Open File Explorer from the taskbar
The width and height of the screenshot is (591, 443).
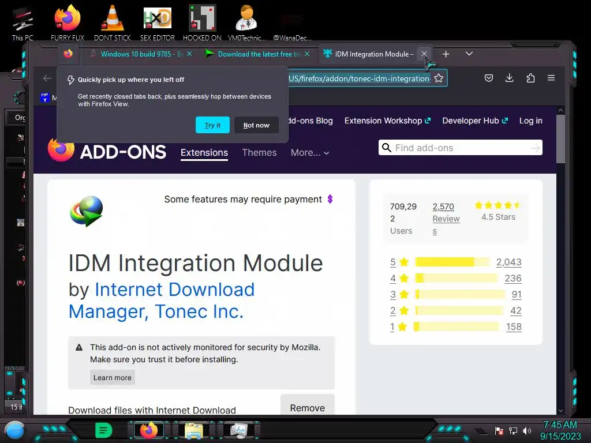pos(194,430)
